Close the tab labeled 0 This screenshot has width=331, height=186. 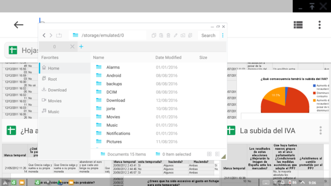tap(72, 47)
